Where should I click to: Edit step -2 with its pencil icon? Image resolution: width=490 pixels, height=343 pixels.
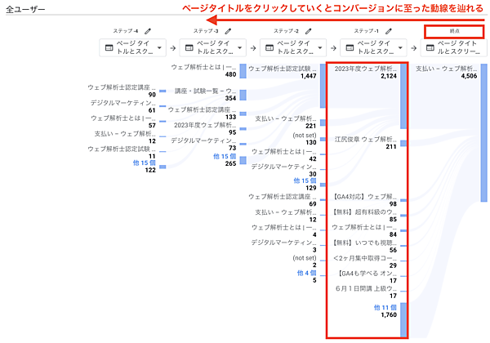point(309,31)
